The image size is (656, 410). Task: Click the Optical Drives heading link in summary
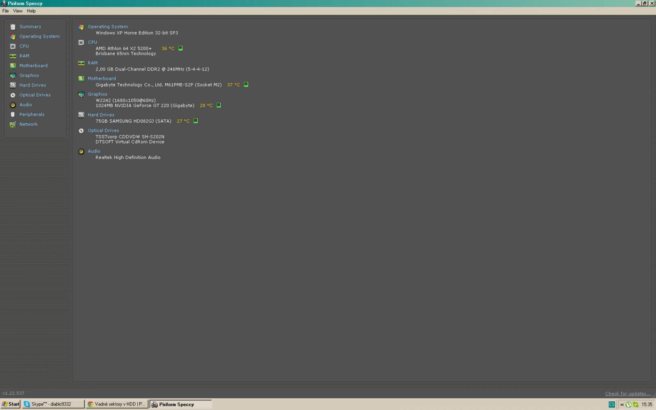[x=103, y=131]
